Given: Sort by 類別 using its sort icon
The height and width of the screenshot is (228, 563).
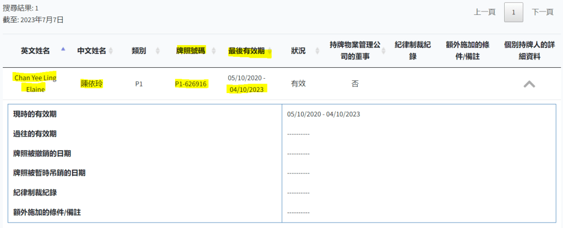Looking at the screenshot, I should [x=158, y=51].
